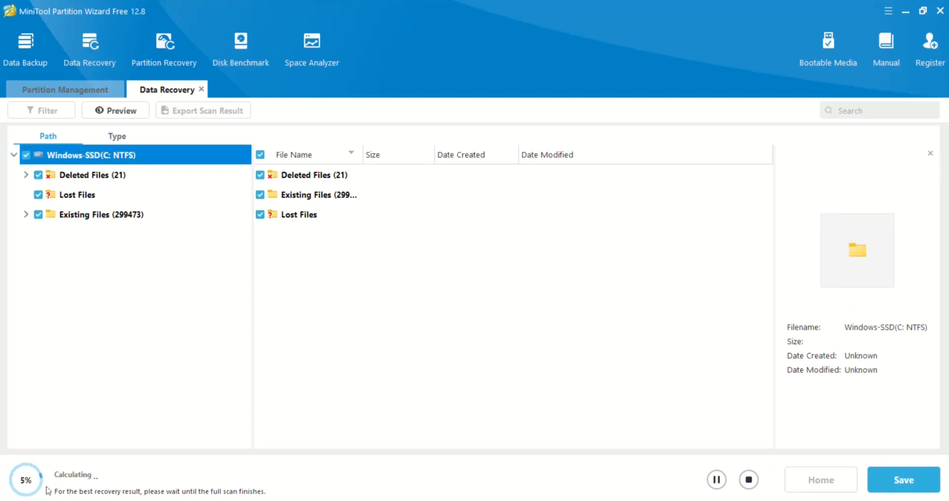Expand the Existing Files (299473) node
Screen dimensions: 949x501
click(x=26, y=214)
